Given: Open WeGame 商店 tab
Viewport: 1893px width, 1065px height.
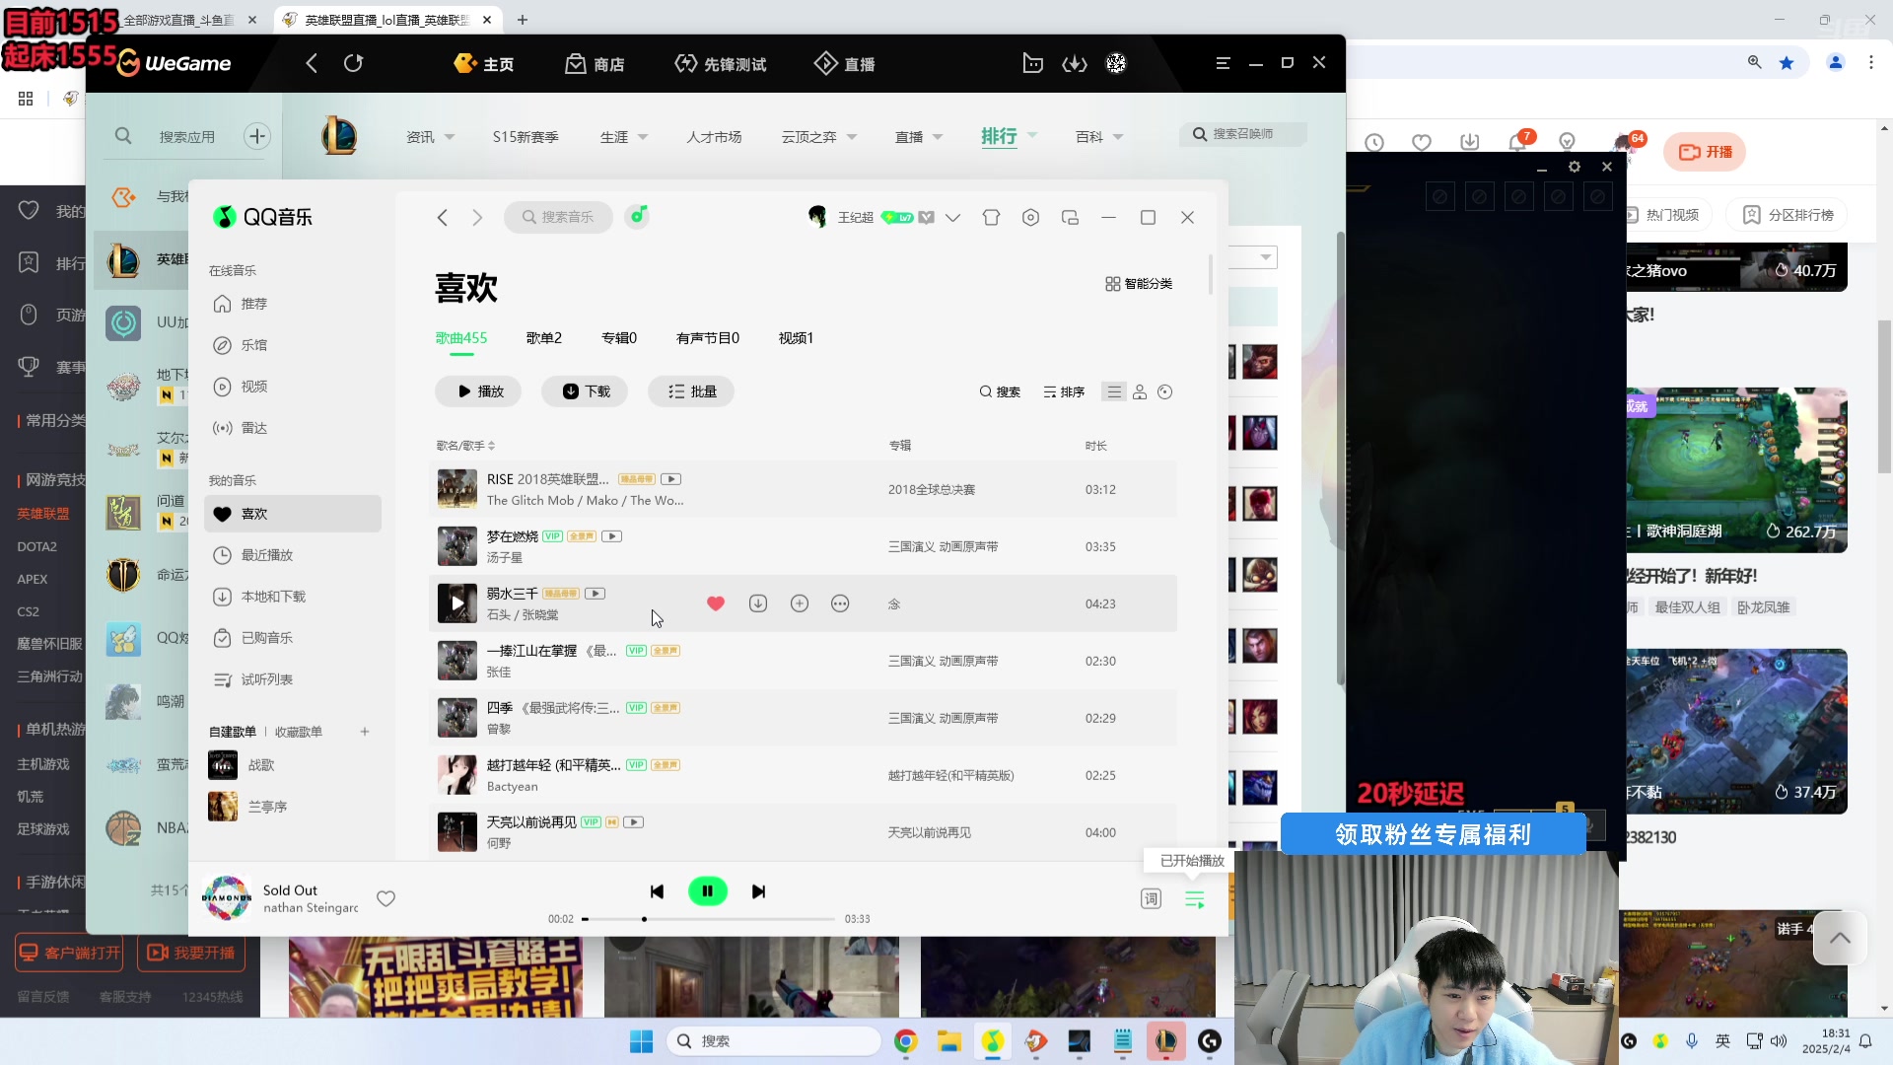Looking at the screenshot, I should pyautogui.click(x=595, y=64).
